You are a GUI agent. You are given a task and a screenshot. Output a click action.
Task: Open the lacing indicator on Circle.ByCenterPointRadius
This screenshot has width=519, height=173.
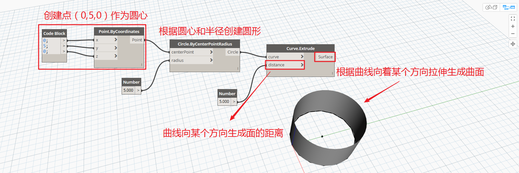(238, 69)
